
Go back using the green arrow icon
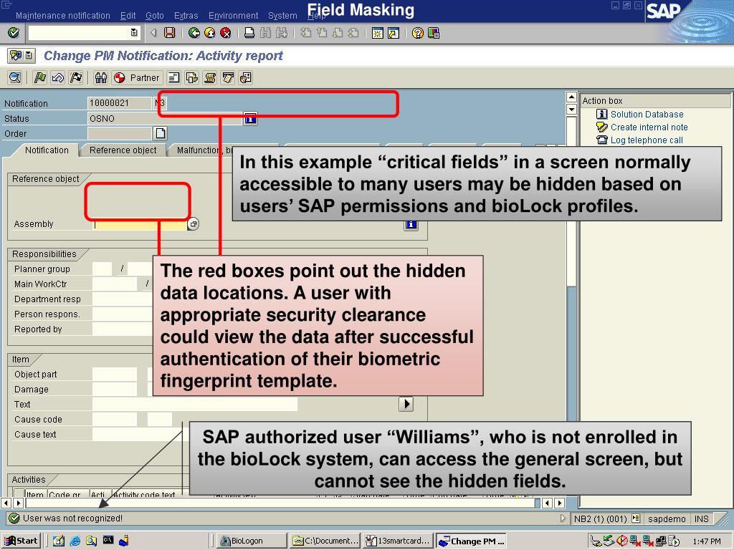coord(194,33)
